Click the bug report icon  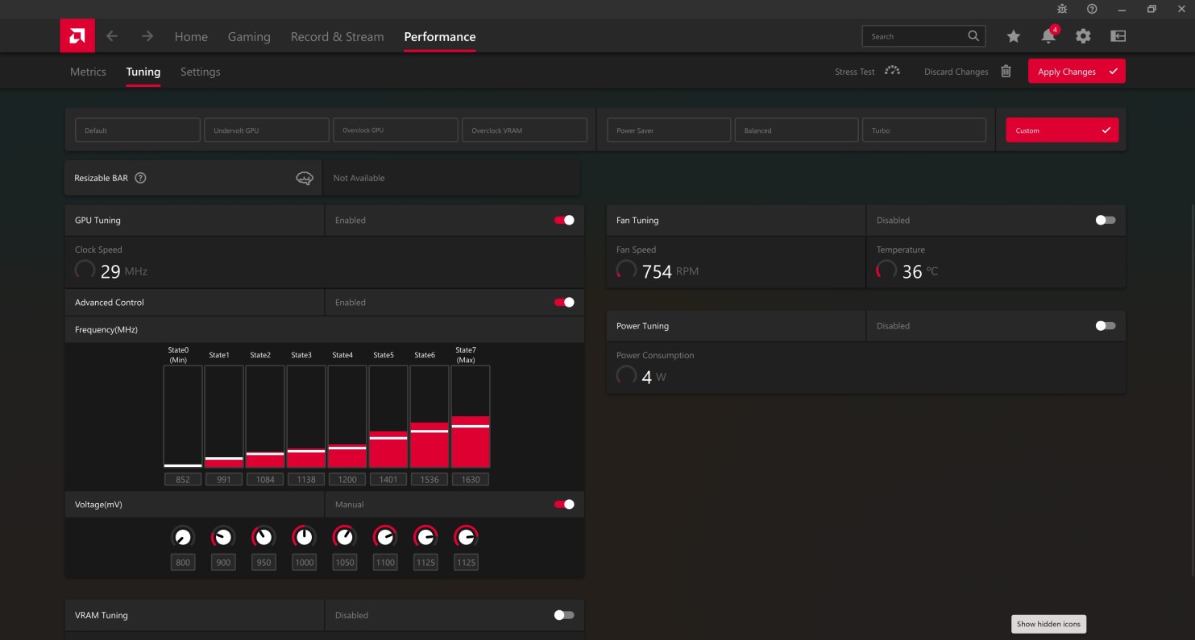pos(1062,9)
